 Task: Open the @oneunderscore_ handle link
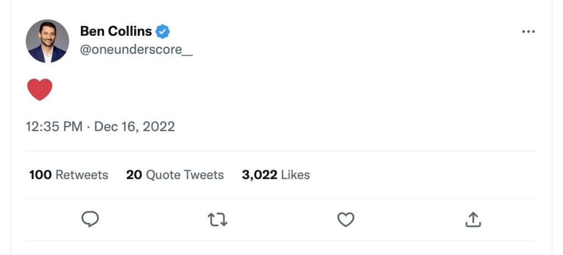point(136,49)
